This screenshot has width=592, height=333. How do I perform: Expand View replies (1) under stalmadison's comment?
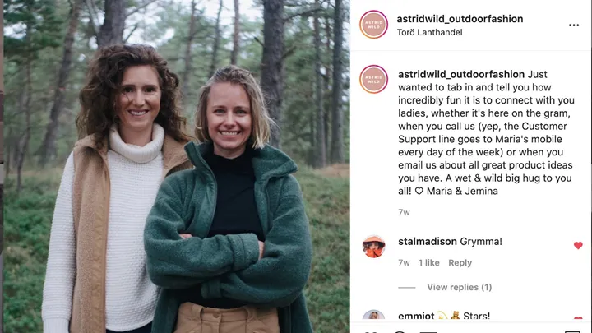(459, 287)
